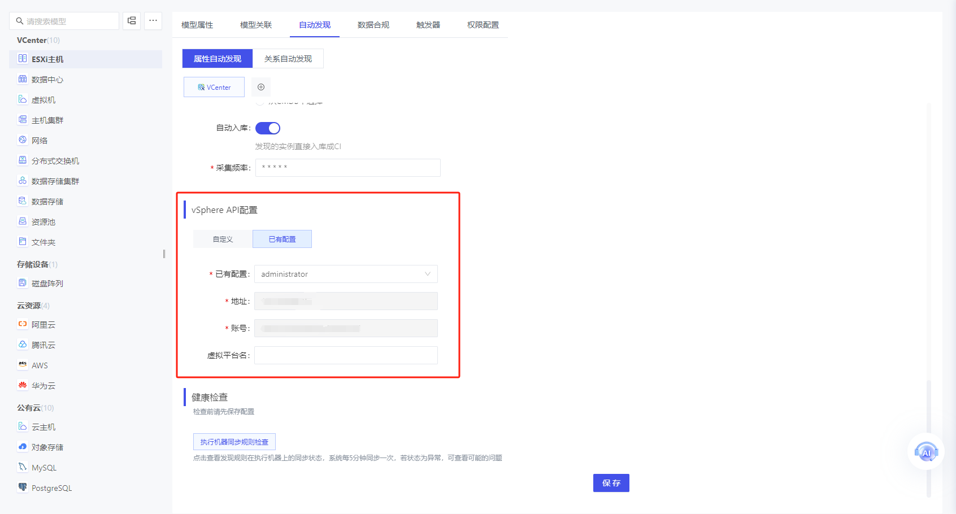
Task: Click the 数据中心 model icon
Action: point(23,79)
